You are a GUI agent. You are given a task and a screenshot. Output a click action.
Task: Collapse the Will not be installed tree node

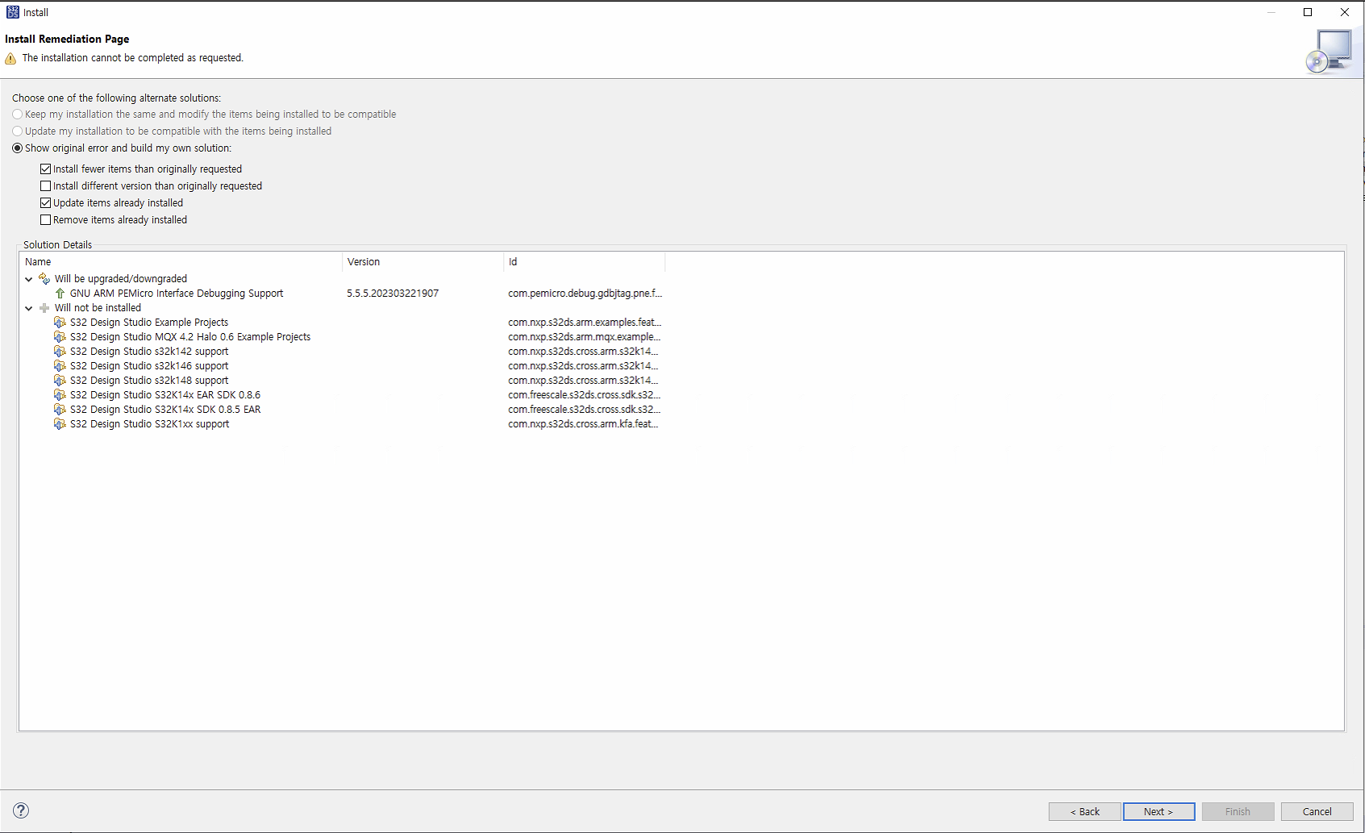tap(29, 307)
